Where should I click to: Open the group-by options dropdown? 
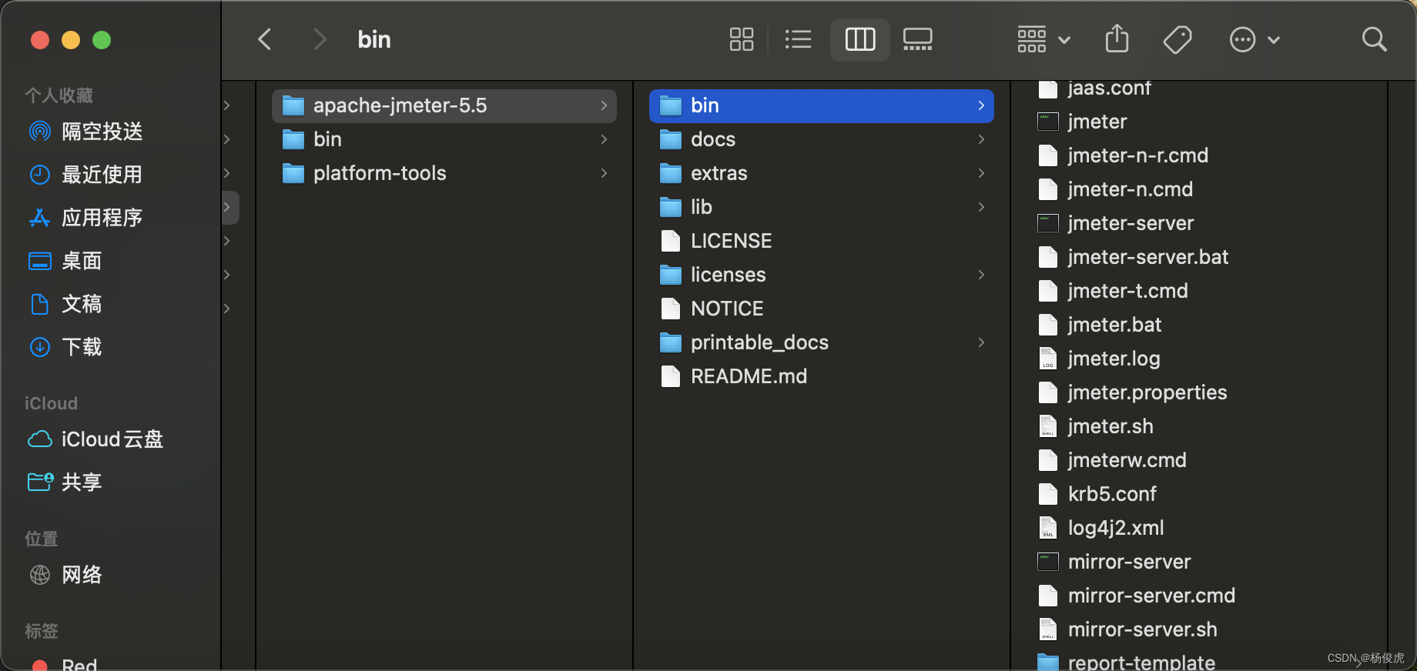[1043, 39]
